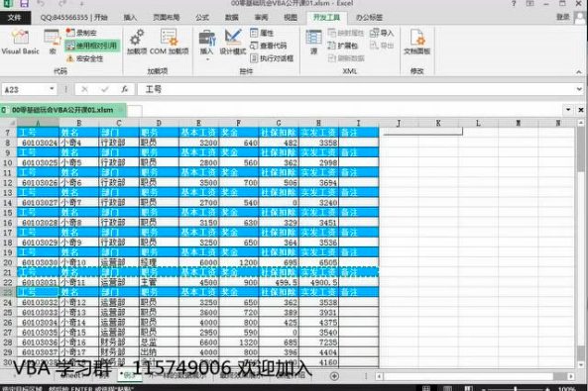This screenshot has width=588, height=391.
Task: Click the Insert Function fx button
Action: [124, 89]
